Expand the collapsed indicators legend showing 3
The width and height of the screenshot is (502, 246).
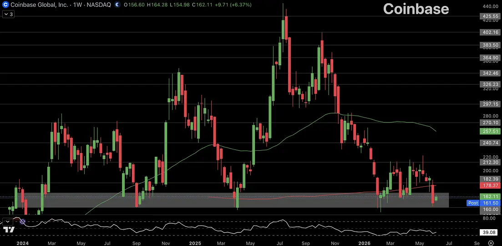tap(8, 14)
